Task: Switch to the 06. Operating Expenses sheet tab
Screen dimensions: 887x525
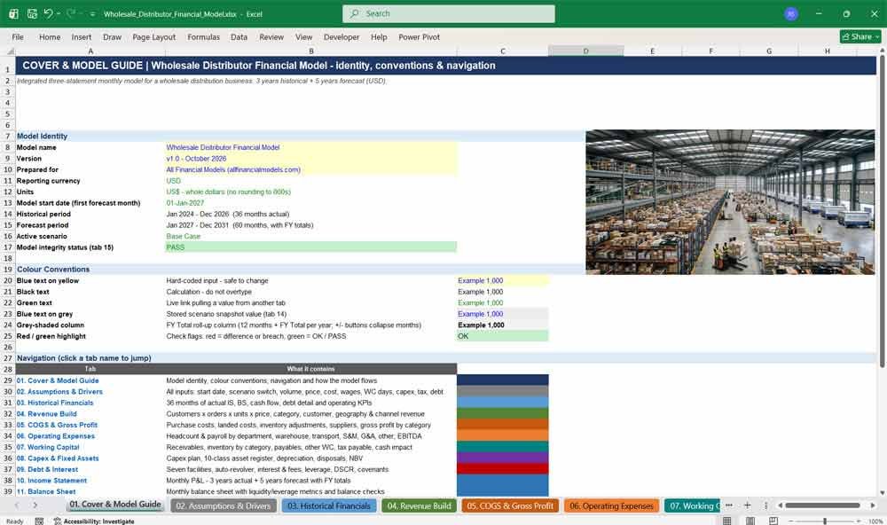Action: click(x=611, y=505)
